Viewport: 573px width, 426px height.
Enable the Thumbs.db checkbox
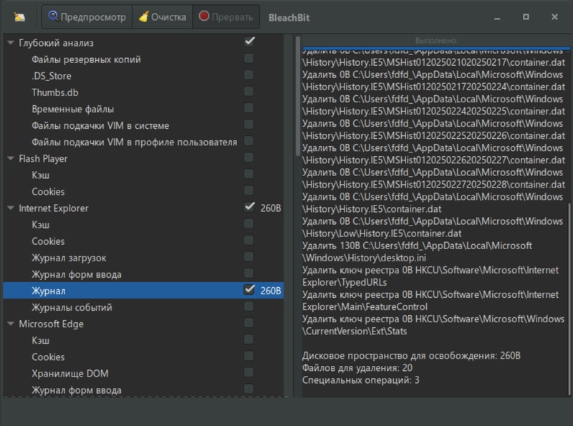pyautogui.click(x=249, y=92)
